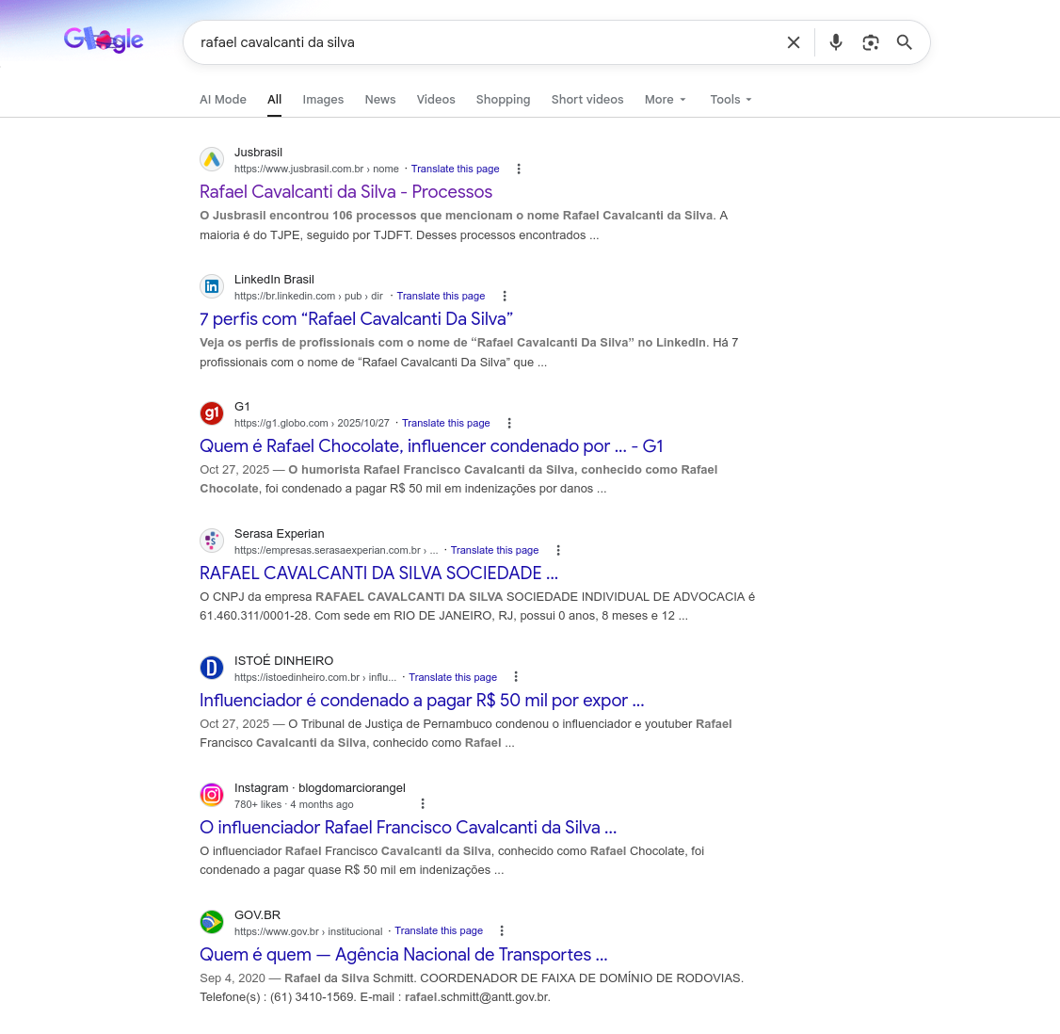
Task: Switch to the Images tab
Action: coord(323,100)
